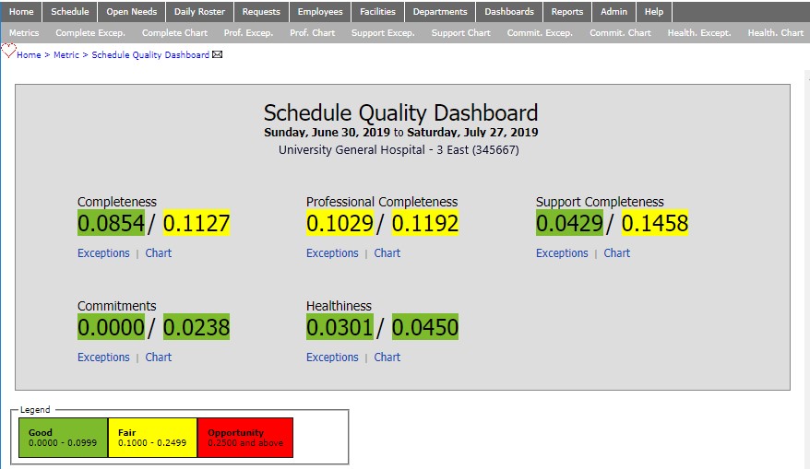The height and width of the screenshot is (469, 810).
Task: View Exceptions under Healthiness
Action: click(332, 358)
